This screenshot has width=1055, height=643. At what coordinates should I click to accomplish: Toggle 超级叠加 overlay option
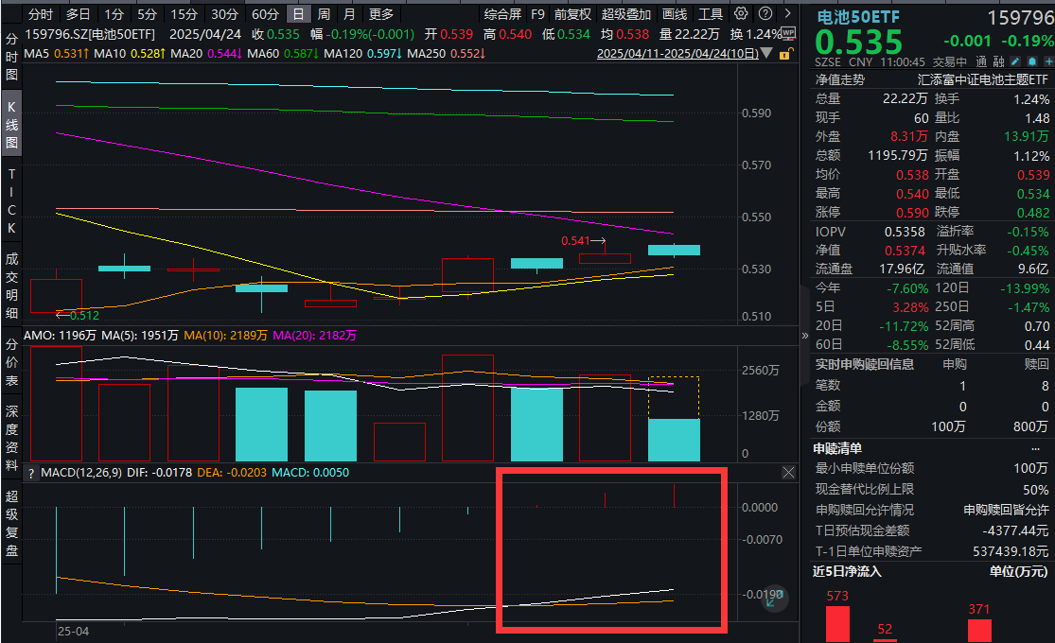[625, 14]
